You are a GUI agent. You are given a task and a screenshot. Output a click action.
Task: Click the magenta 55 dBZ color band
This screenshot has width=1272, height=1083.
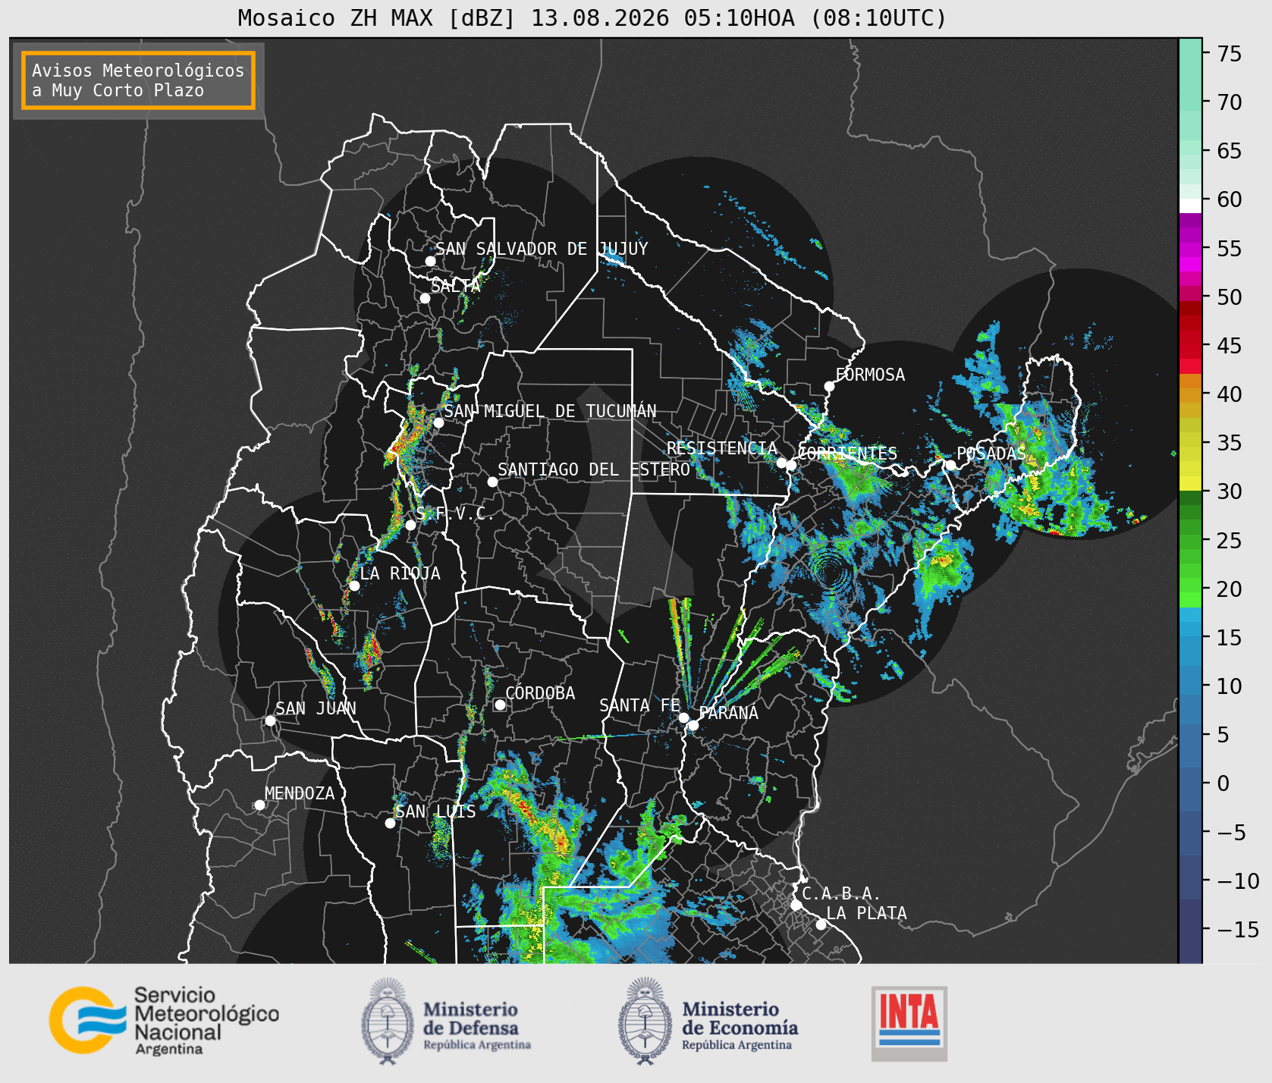pos(1191,250)
